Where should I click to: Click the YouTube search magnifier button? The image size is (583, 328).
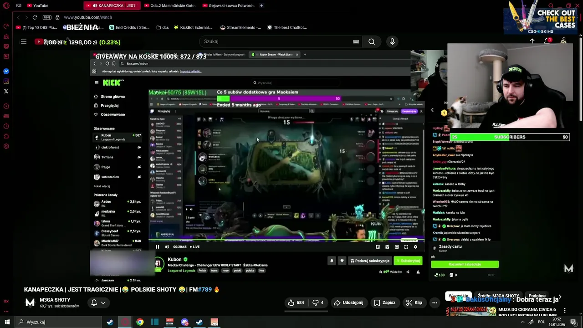tap(372, 41)
